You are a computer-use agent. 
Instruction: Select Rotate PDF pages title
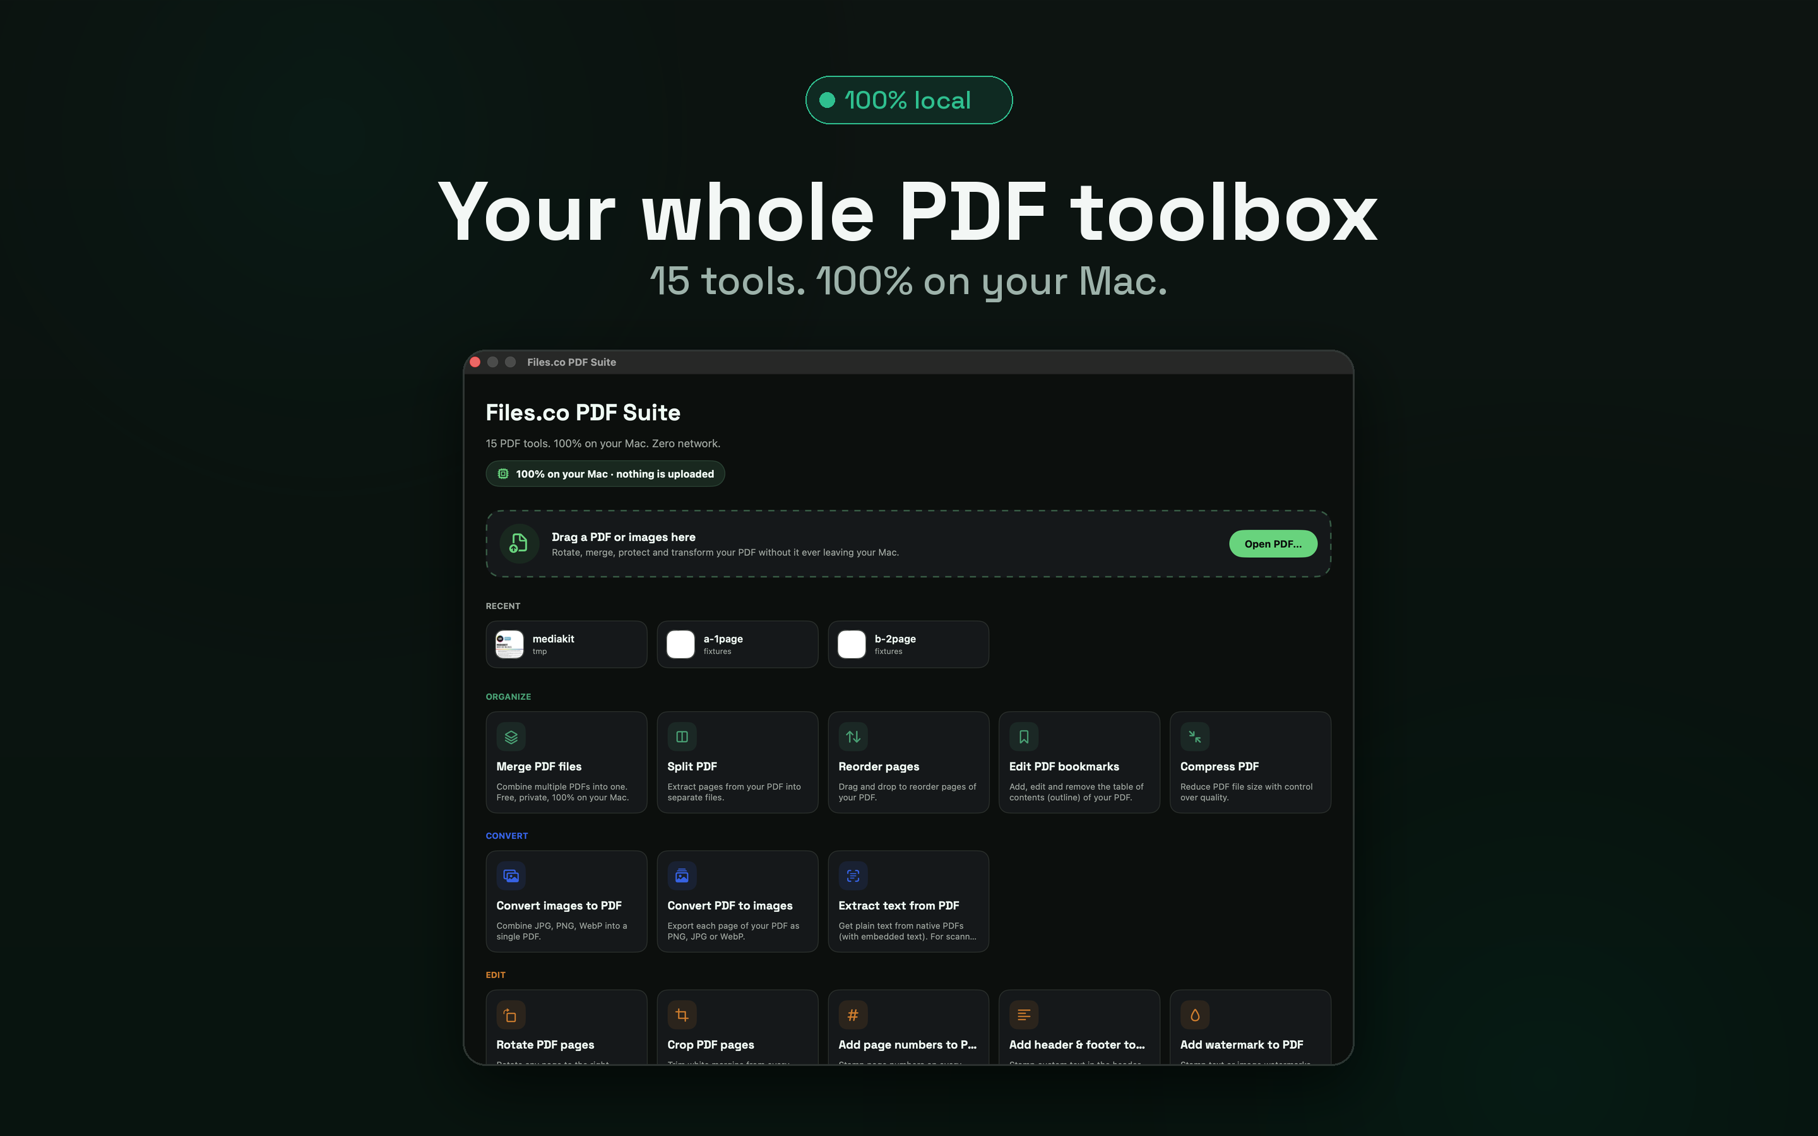click(x=545, y=1045)
